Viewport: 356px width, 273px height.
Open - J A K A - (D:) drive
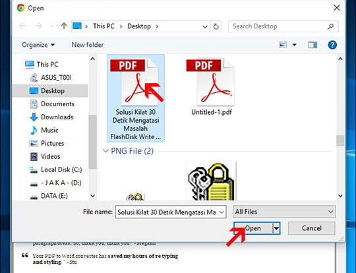pyautogui.click(x=61, y=183)
